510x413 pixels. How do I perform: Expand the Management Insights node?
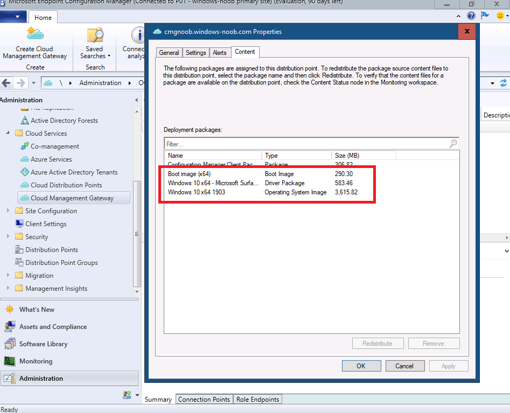point(8,288)
